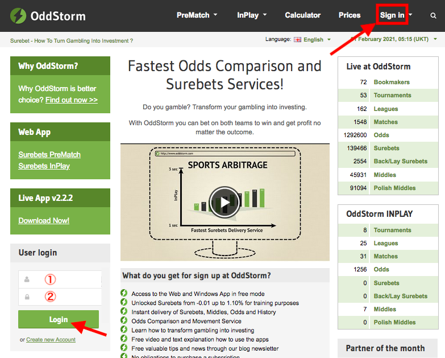Click the bullet icon beside Odds Comparison and Movement
The width and height of the screenshot is (445, 358).
[x=124, y=320]
